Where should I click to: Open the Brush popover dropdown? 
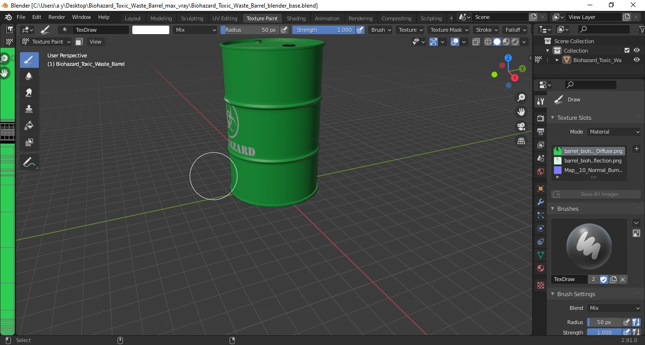tap(381, 30)
